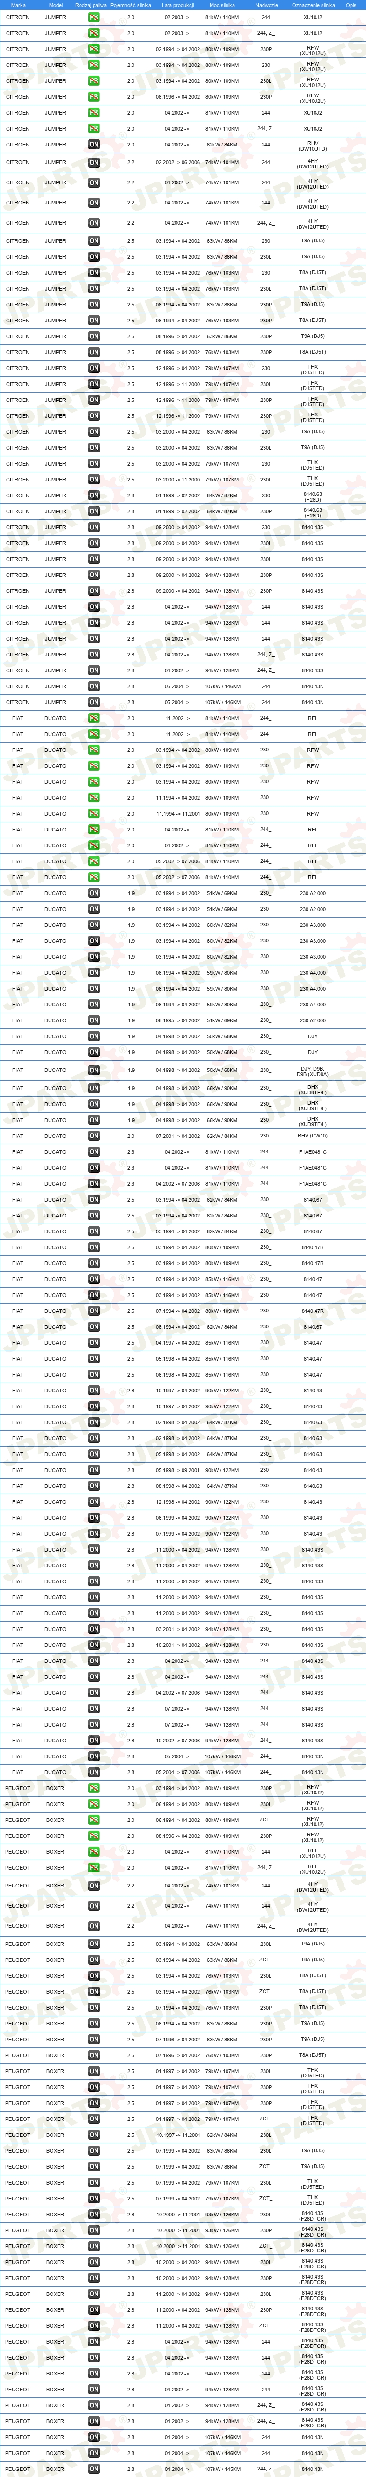The image size is (366, 2477).
Task: Click ON icon in Fiat Ducato 10.2001 8140.43S row
Action: click(x=94, y=1645)
